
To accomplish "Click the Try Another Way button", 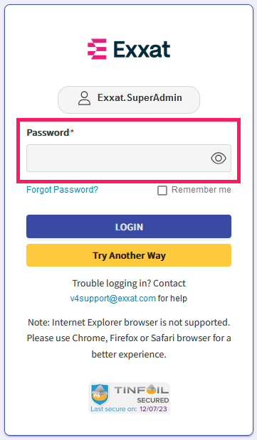I will (129, 255).
